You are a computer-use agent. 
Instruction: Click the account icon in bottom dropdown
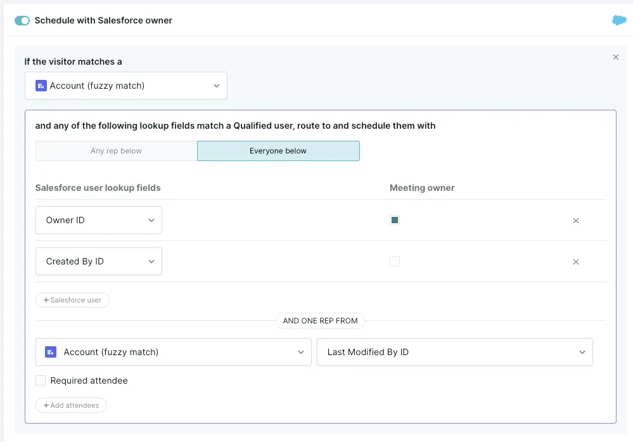[51, 352]
